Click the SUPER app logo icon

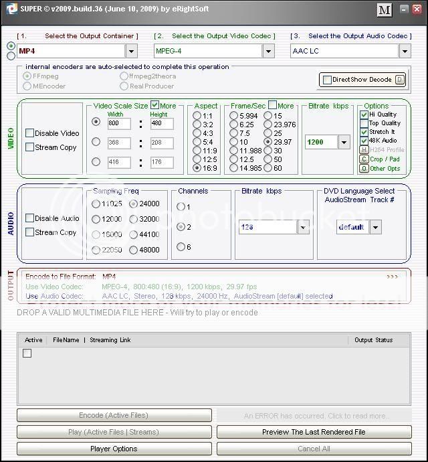pos(12,9)
